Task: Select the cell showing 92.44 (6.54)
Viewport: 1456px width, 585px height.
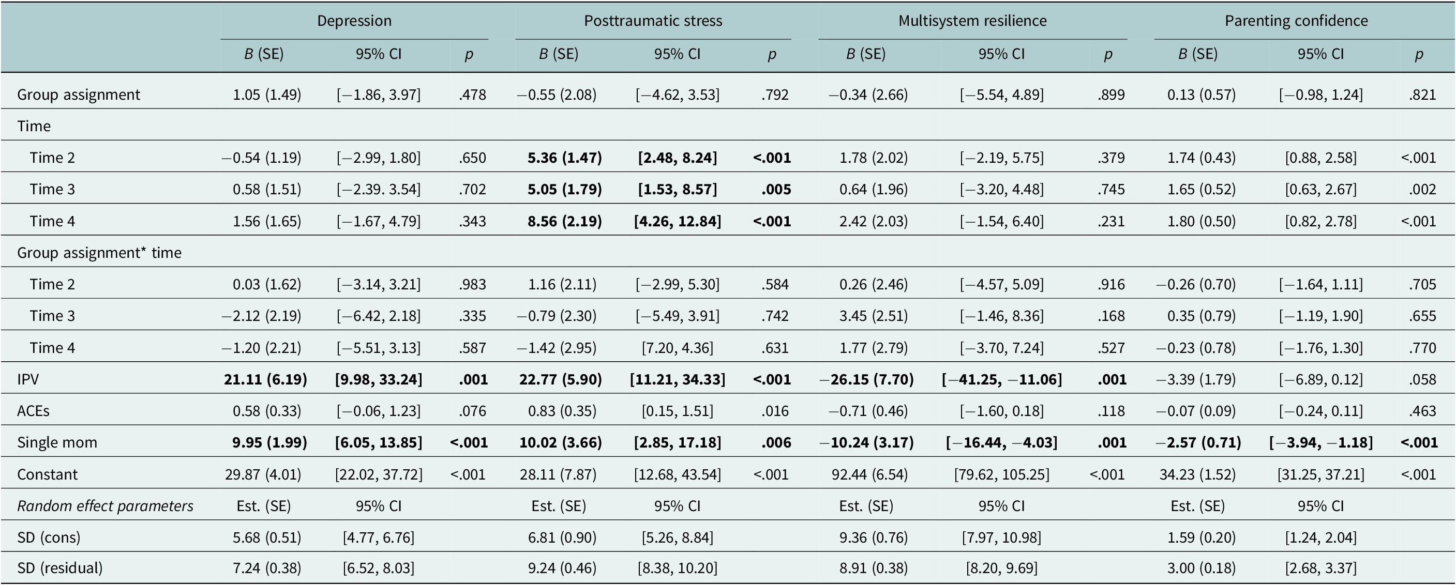Action: coord(869,474)
